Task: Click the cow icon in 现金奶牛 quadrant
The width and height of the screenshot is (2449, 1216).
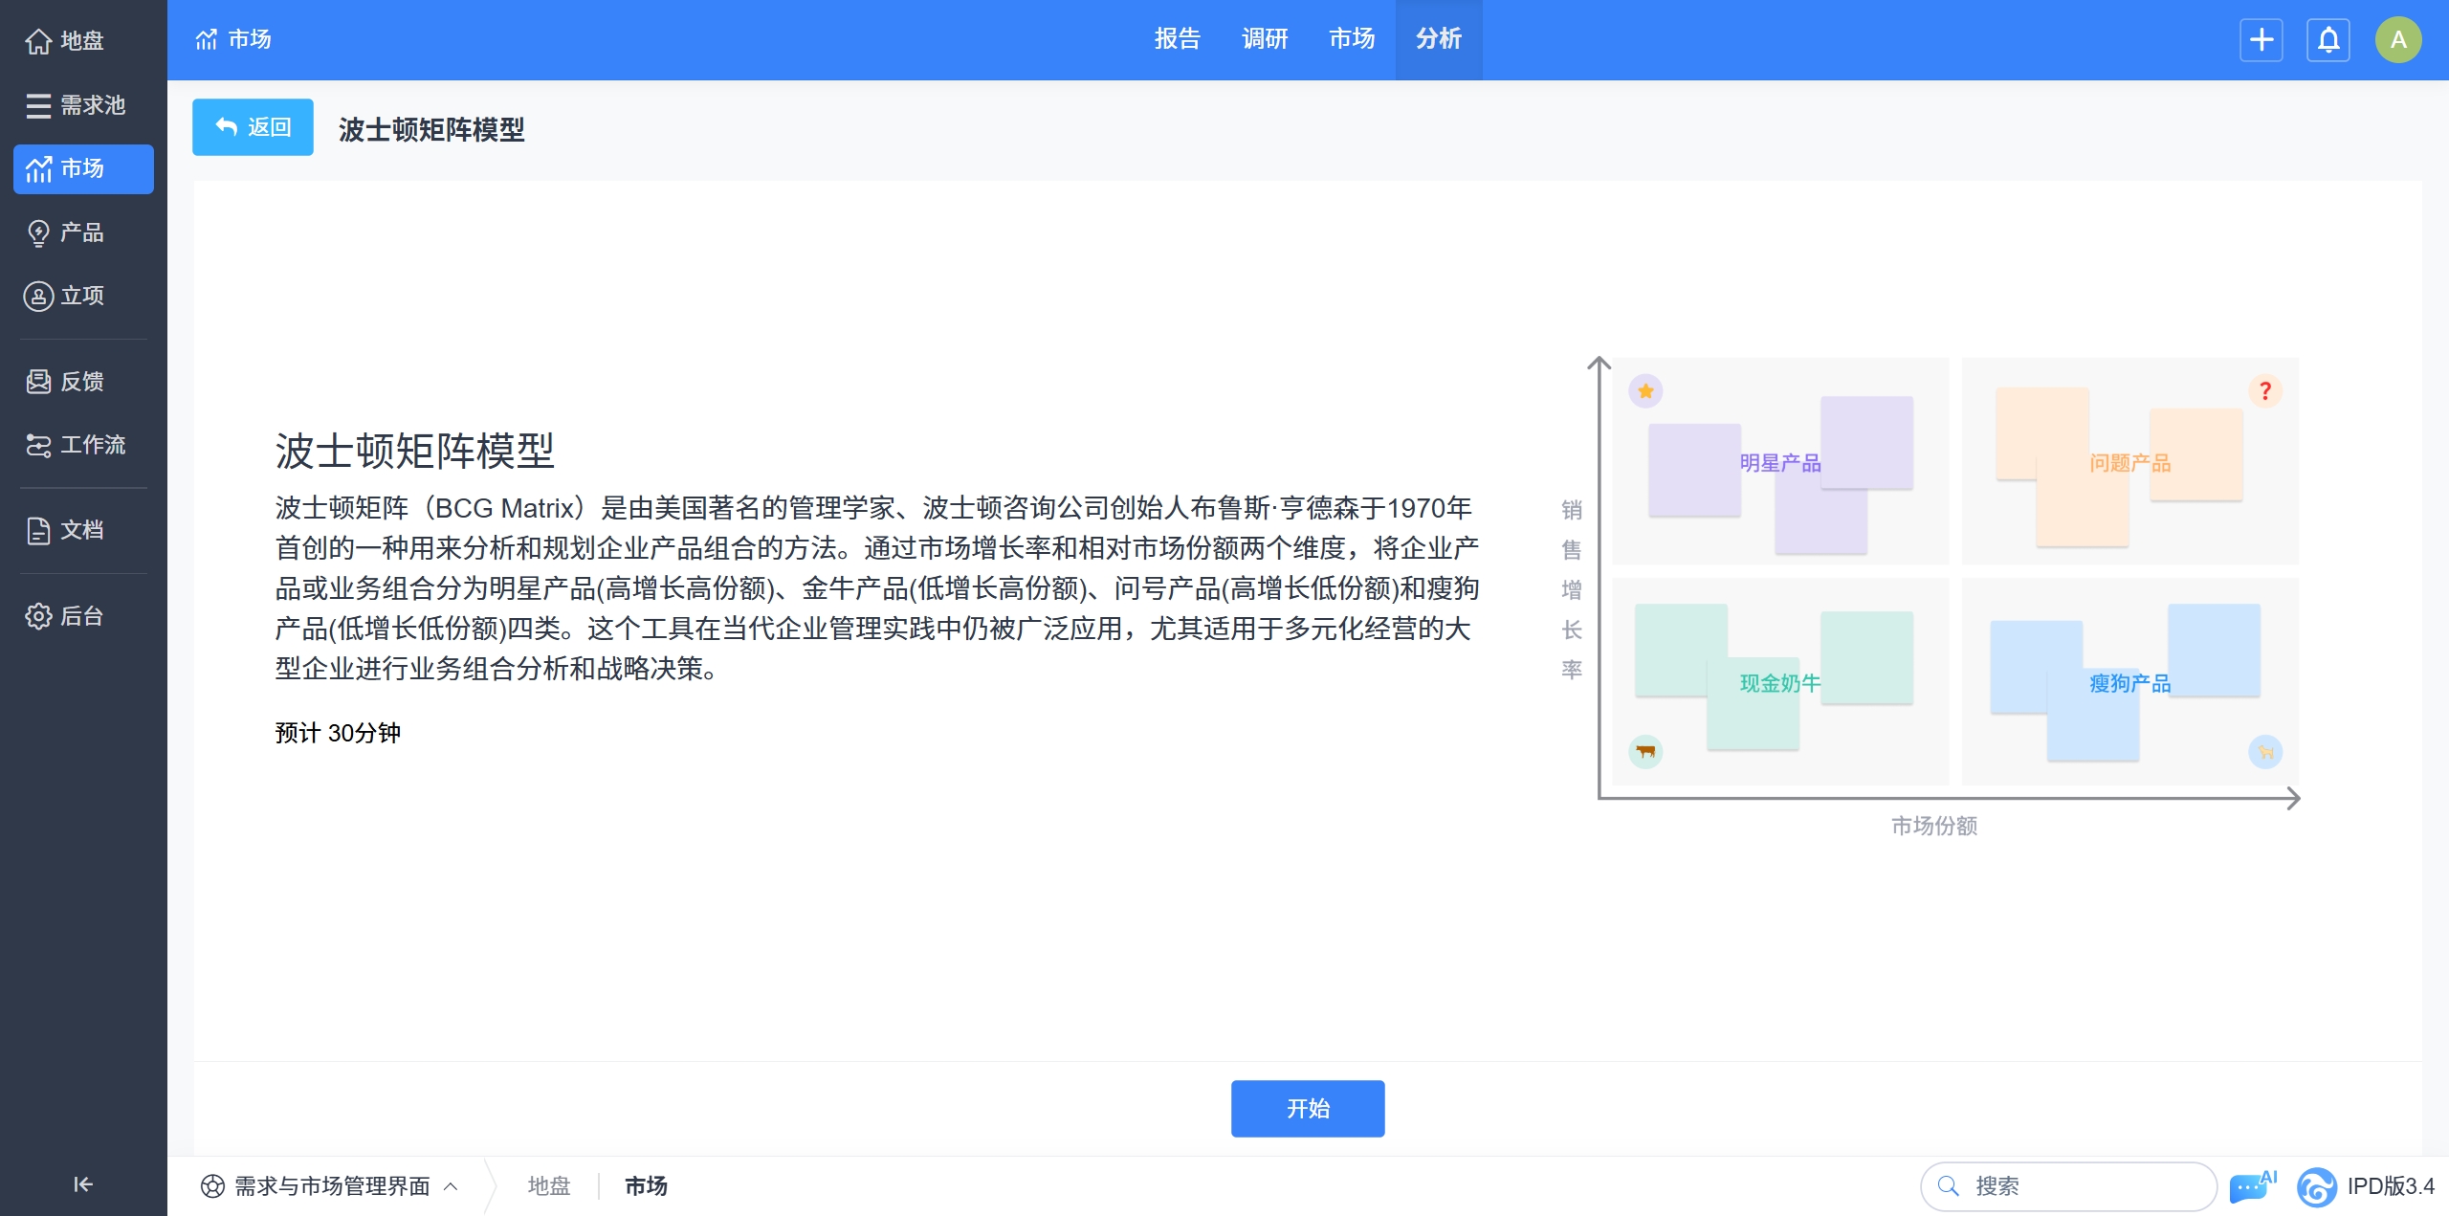Action: [x=1645, y=752]
